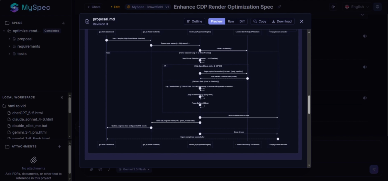Open the proposal spec document
This screenshot has height=181, width=388.
click(x=25, y=39)
